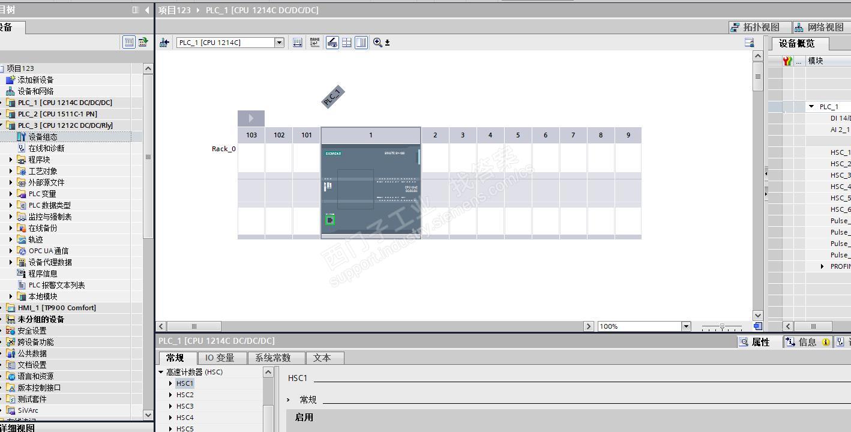851x432 pixels.
Task: Toggle the highlighted protection toolbar icon
Action: [332, 43]
